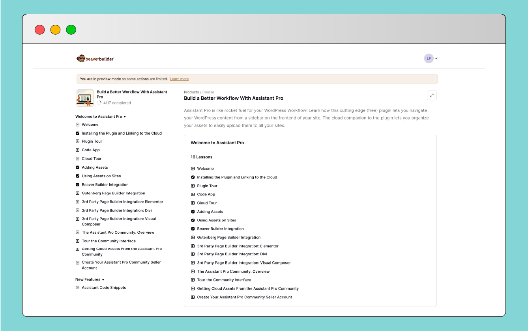The width and height of the screenshot is (528, 331).
Task: Toggle main list checkbox for Using Assets on Sites
Action: click(x=193, y=220)
